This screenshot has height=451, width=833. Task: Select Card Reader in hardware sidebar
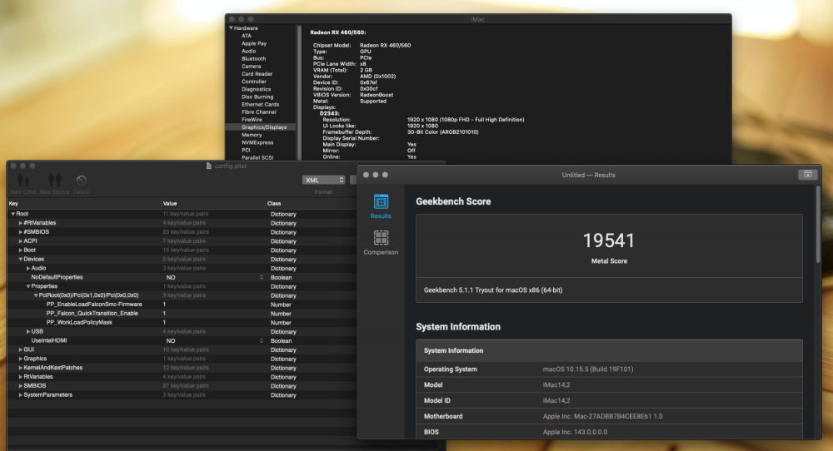[257, 74]
